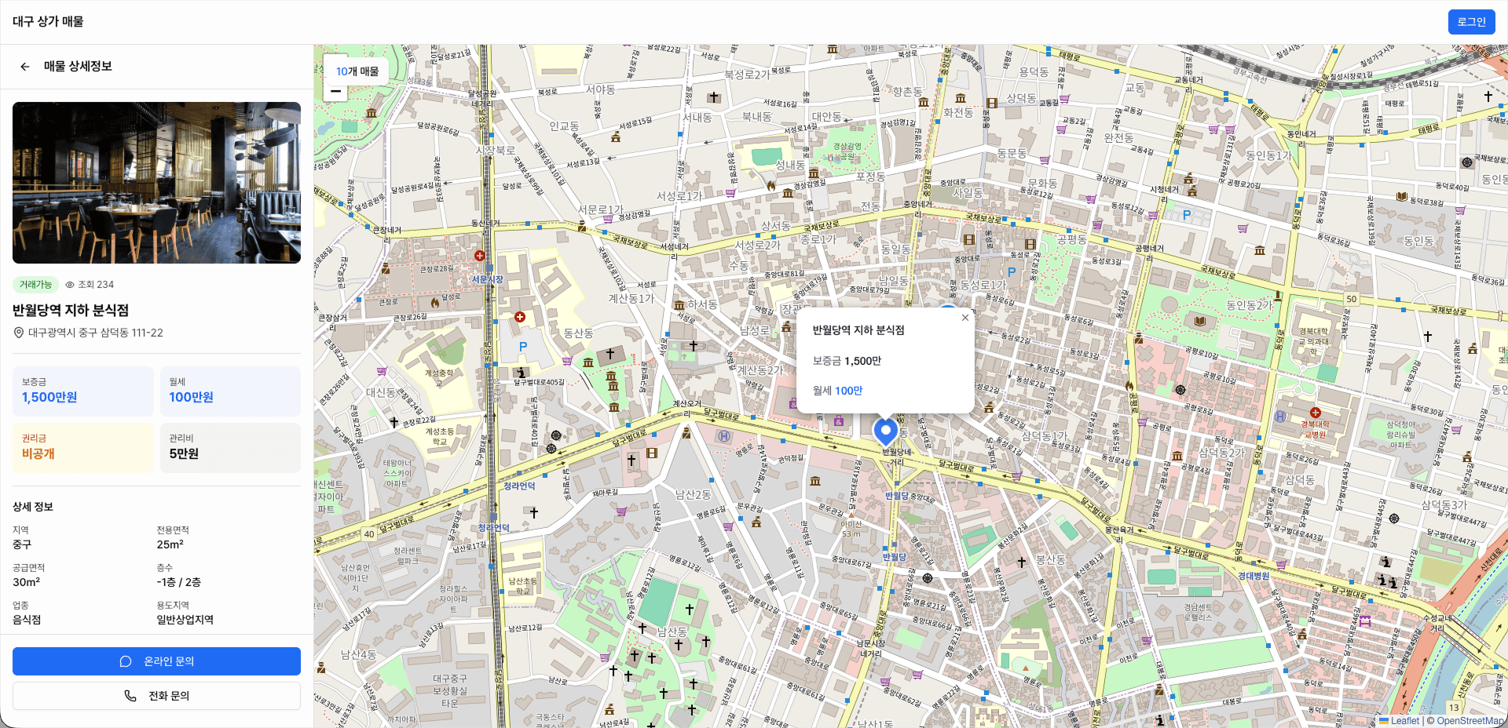Select the 보증금 1,500만원 card
Image resolution: width=1508 pixels, height=728 pixels.
click(83, 391)
